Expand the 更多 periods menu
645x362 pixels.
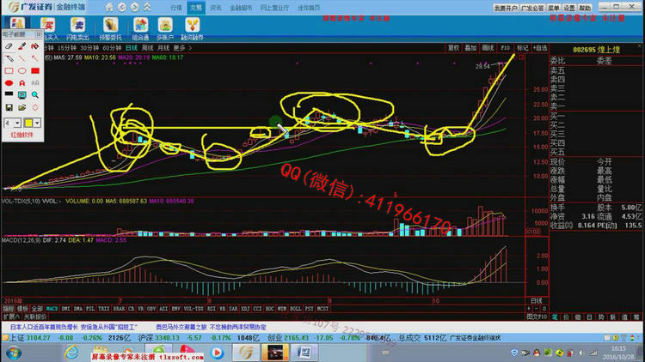[181, 48]
